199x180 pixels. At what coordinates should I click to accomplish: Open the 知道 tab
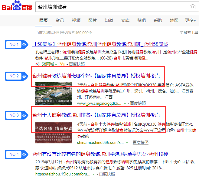[109, 20]
